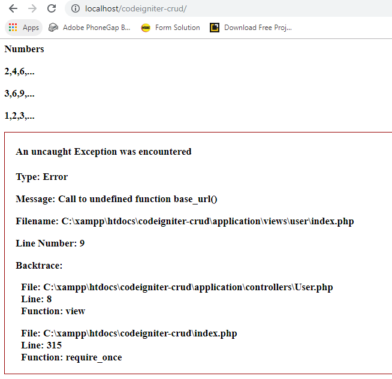This screenshot has width=392, height=379.
Task: Click 'An uncaught Exception was encountered' heading
Action: point(104,152)
